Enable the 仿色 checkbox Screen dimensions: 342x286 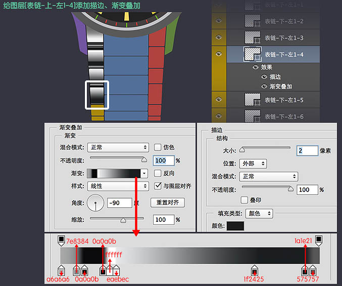[x=157, y=147]
